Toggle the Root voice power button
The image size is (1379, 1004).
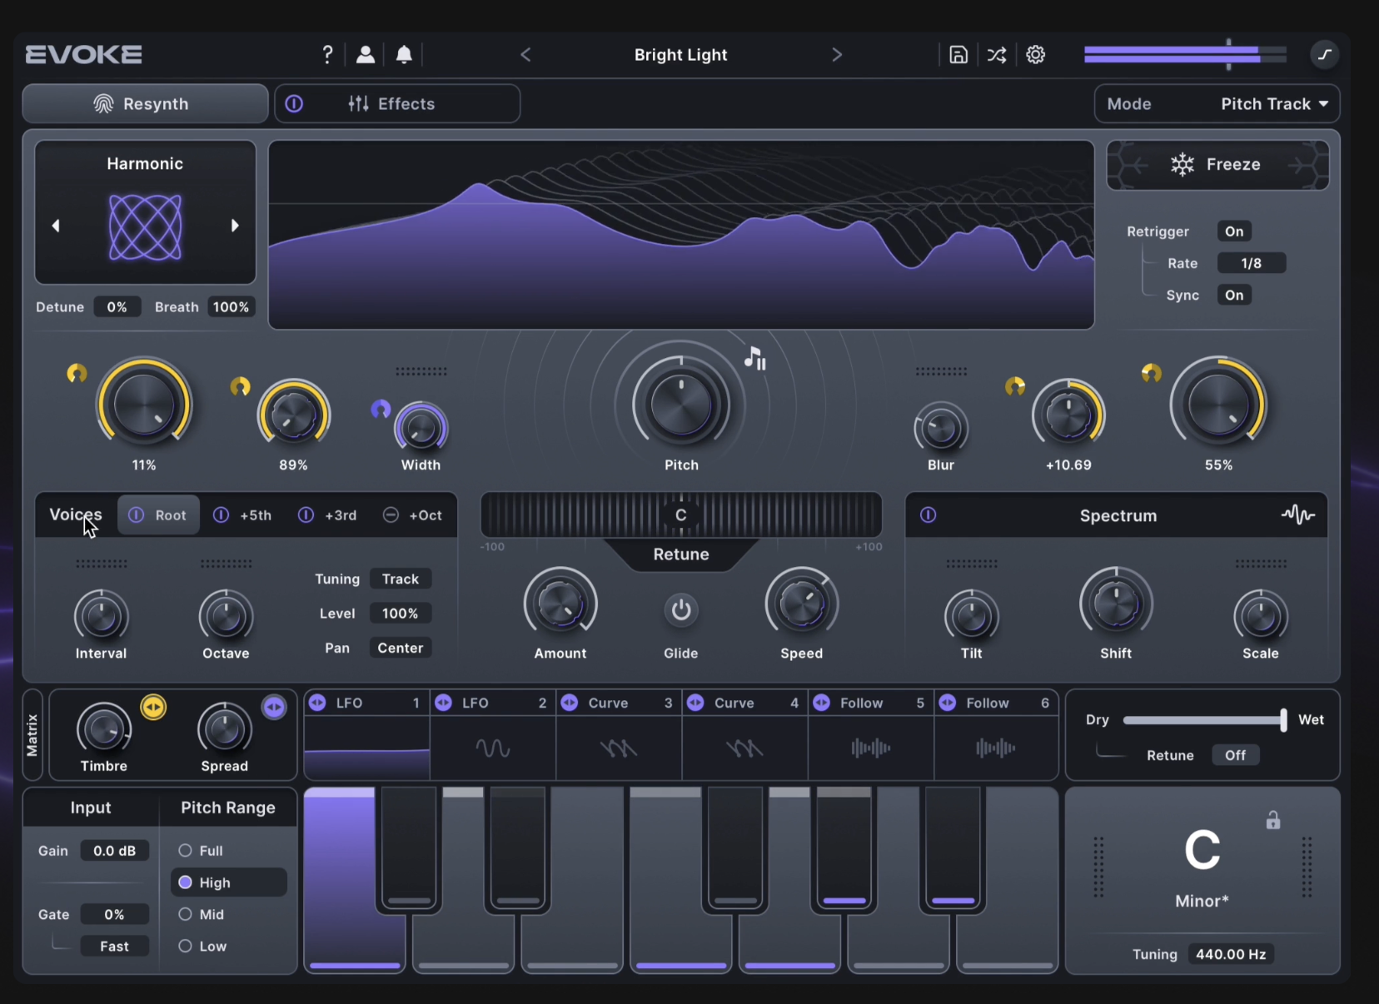click(136, 515)
